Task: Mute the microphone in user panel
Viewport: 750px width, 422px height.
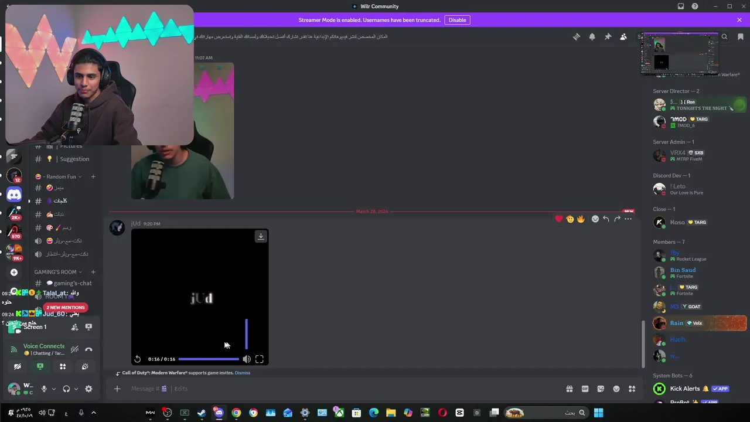Action: [44, 389]
